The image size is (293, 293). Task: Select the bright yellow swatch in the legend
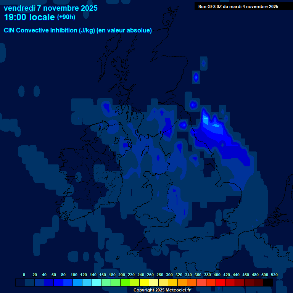[144, 282]
